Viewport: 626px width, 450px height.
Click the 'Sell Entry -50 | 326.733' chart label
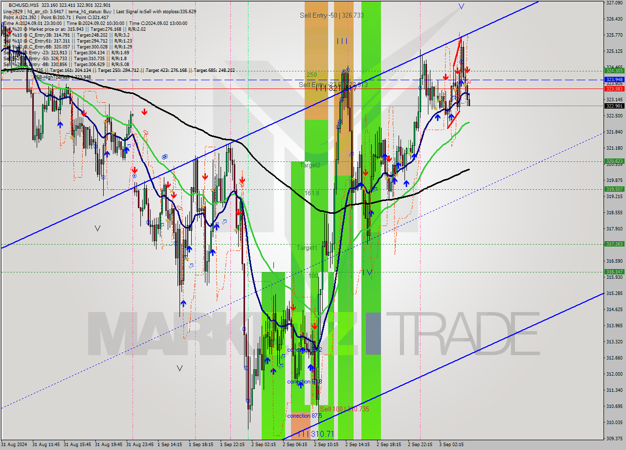(332, 16)
